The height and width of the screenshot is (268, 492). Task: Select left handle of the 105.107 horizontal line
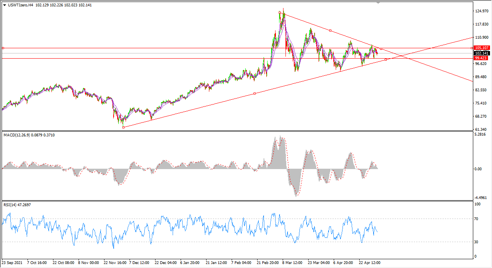click(x=3, y=48)
